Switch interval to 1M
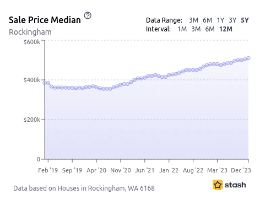The width and height of the screenshot is (260, 200). [182, 29]
